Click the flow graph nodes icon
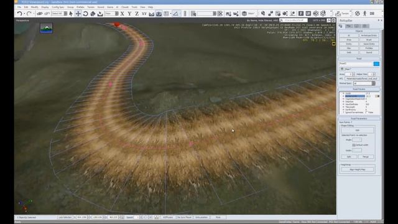 click(x=271, y=14)
